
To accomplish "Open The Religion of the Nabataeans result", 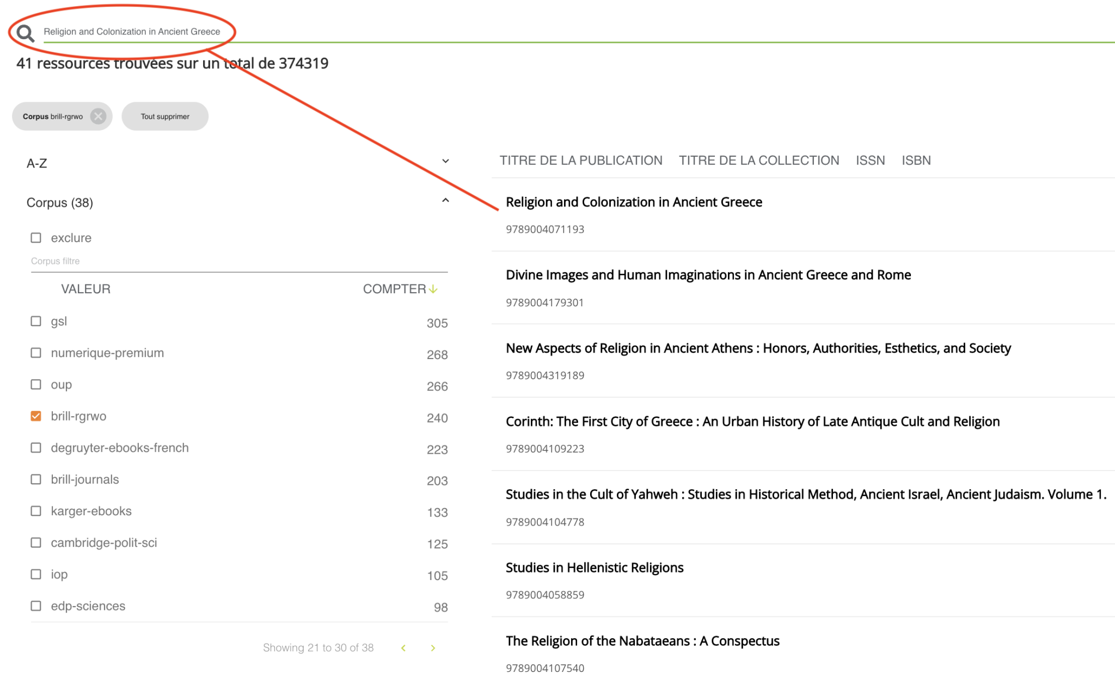I will [x=642, y=641].
